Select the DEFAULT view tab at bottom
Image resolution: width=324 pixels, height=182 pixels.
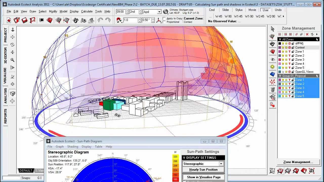tap(26, 171)
